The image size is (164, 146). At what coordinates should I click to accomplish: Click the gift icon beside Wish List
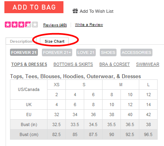pos(75,11)
